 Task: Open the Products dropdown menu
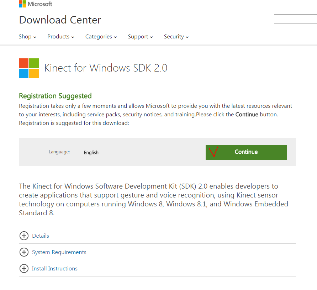coord(61,37)
